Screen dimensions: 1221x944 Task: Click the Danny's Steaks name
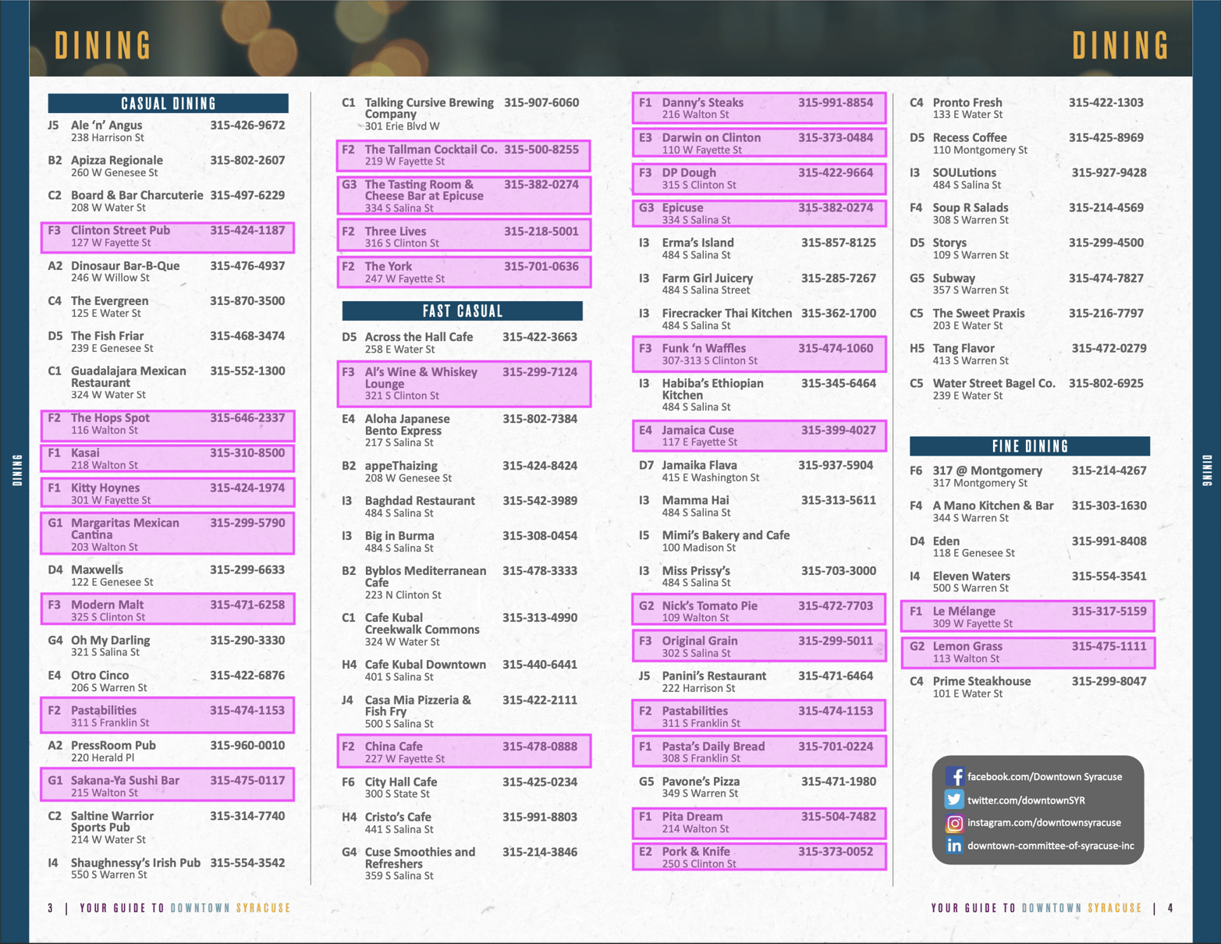coord(703,102)
